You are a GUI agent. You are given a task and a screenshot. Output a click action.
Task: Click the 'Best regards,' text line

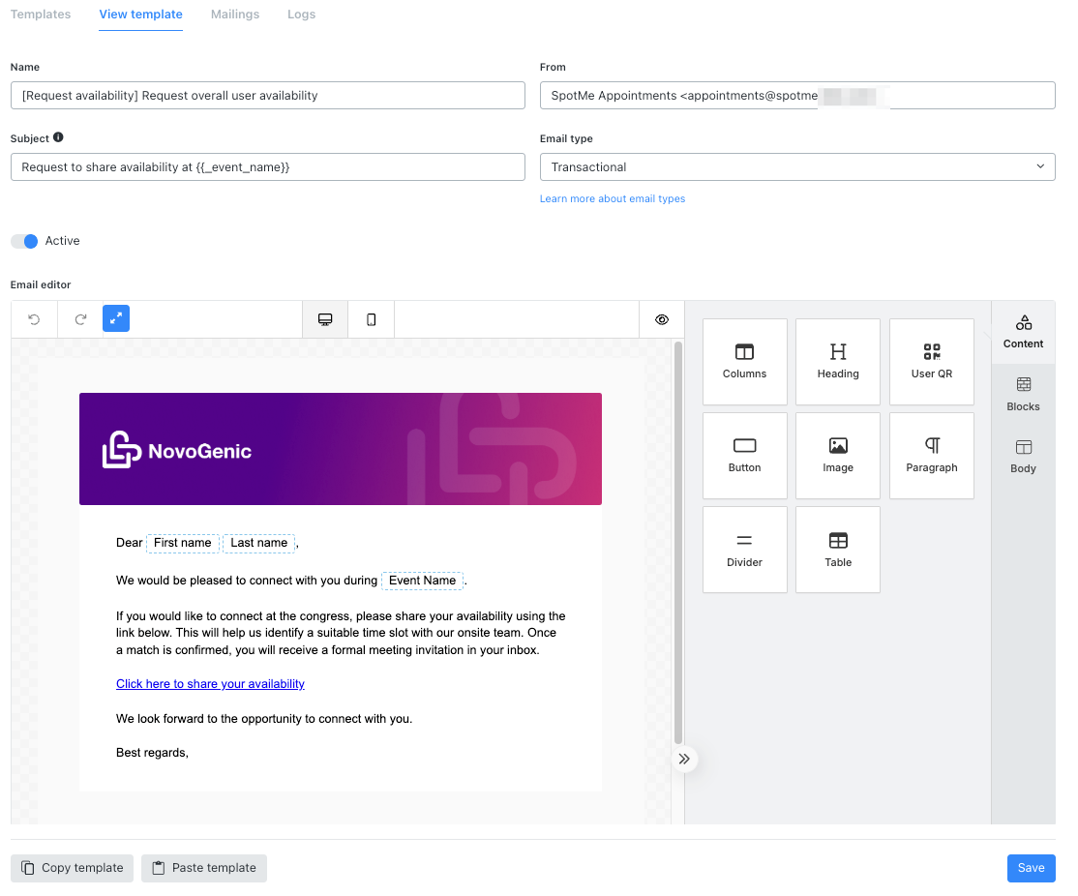(152, 753)
